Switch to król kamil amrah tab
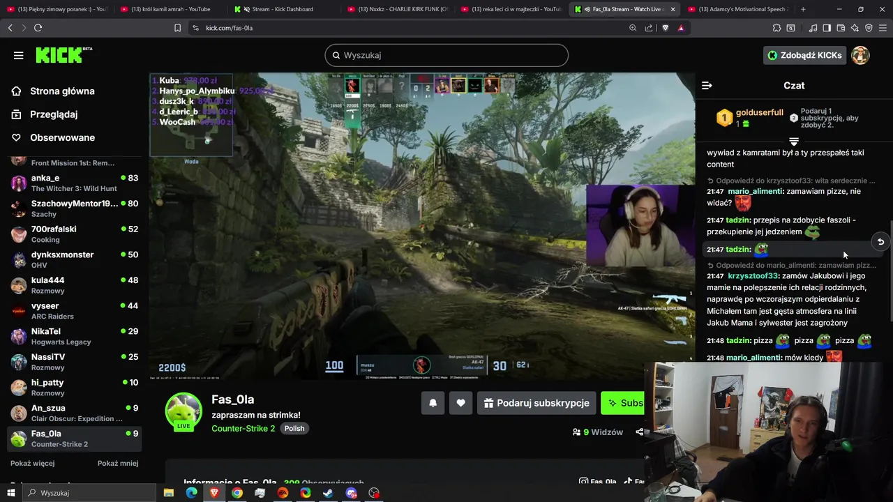The width and height of the screenshot is (893, 502). coord(171,9)
